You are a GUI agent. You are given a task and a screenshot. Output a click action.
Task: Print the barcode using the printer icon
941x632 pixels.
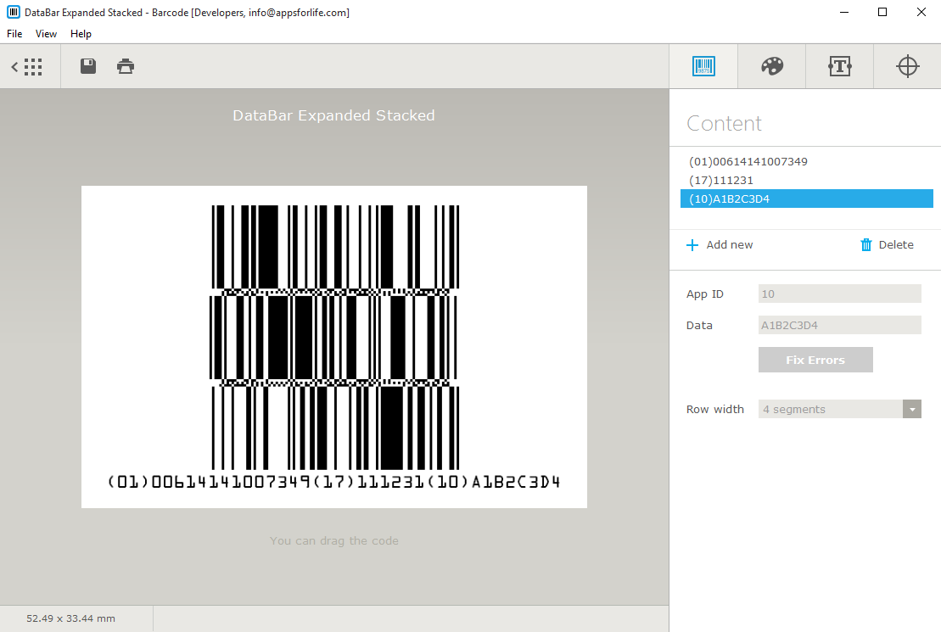[x=126, y=66]
